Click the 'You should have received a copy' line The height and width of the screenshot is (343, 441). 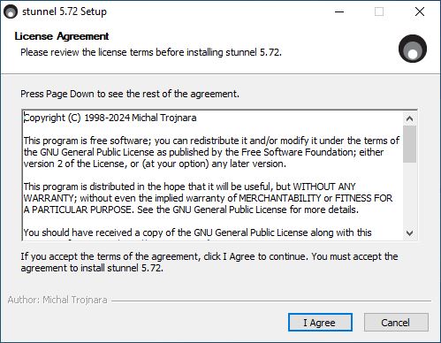pos(197,232)
